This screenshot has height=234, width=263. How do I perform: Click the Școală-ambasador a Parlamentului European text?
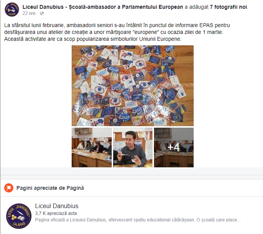(126, 7)
